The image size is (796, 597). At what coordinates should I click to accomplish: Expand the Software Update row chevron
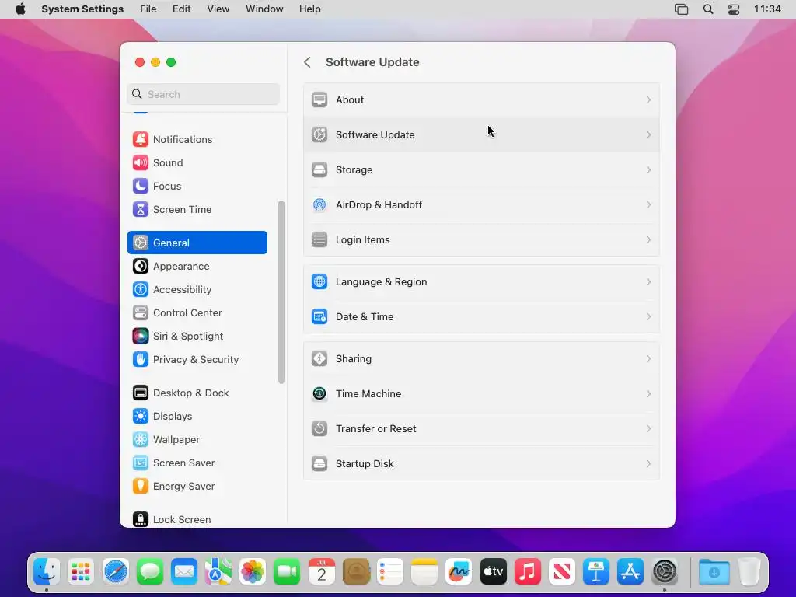[648, 135]
